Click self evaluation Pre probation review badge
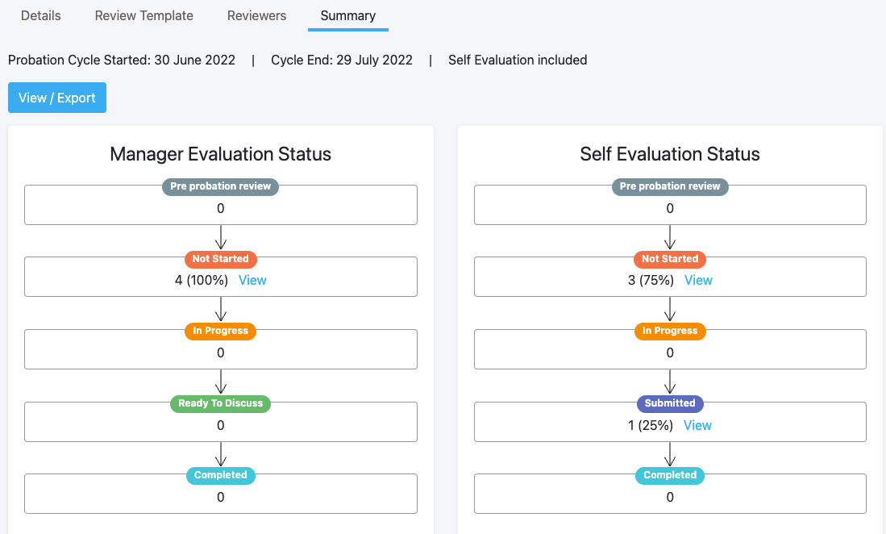The height and width of the screenshot is (534, 886). pyautogui.click(x=670, y=186)
